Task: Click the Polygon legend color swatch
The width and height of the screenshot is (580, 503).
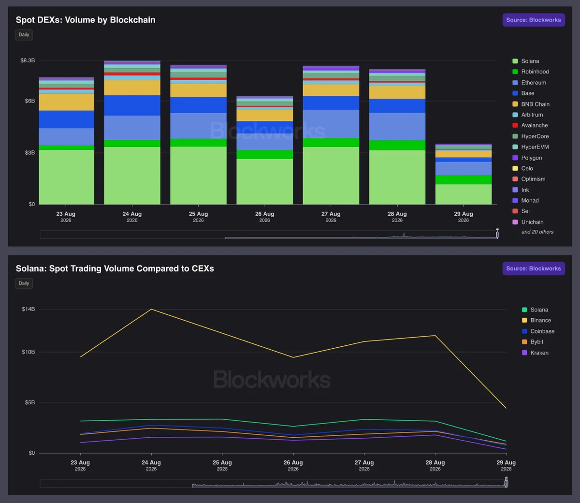Action: tap(515, 158)
